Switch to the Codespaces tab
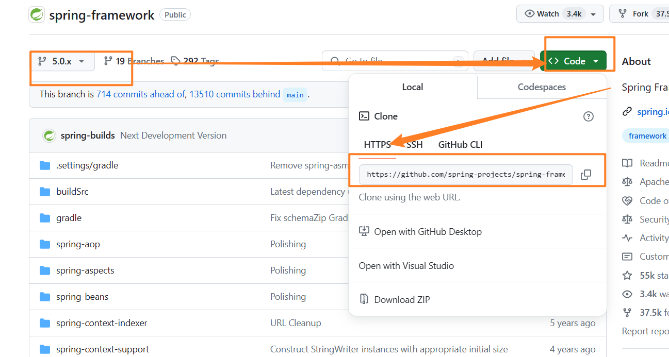 point(542,87)
